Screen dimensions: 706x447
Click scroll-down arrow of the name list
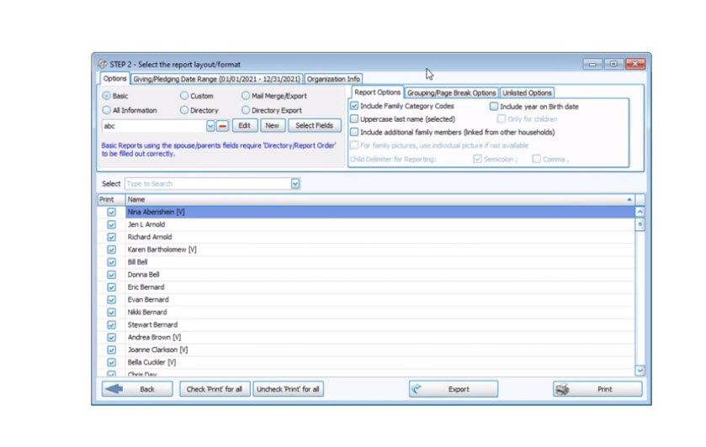[640, 370]
